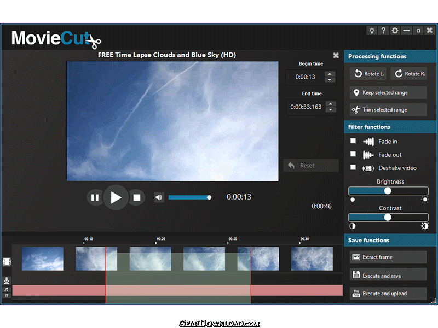Increase Begin time with up arrow

(330, 74)
